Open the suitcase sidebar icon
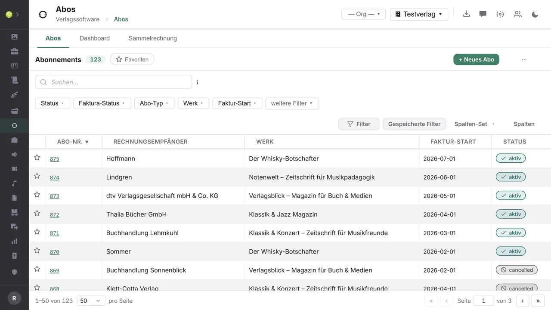 pyautogui.click(x=14, y=140)
